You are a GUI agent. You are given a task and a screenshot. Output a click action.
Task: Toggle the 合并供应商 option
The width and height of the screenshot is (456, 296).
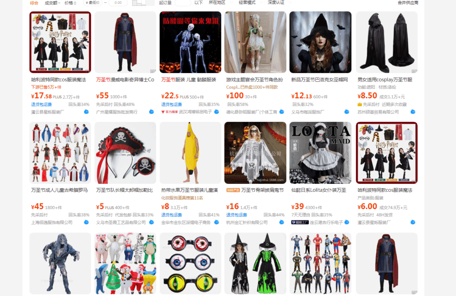408,3
